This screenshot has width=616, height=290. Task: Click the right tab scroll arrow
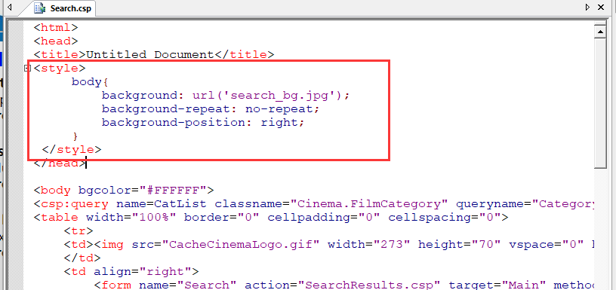[588, 7]
